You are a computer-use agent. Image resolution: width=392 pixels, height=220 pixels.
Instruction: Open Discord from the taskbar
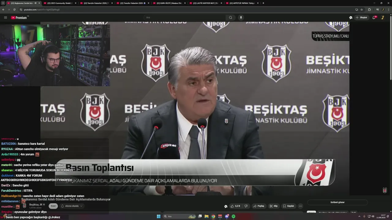(x=227, y=216)
